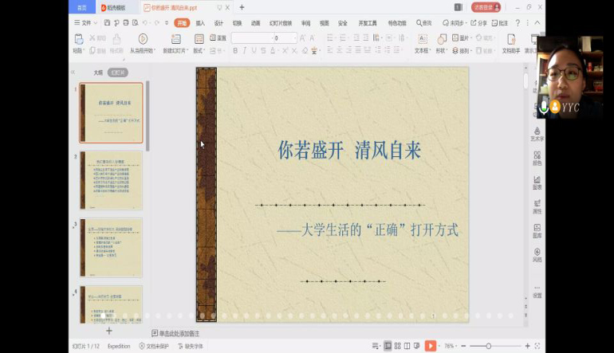Click the 单击此处添加备注 notes area
614x353 pixels.
[175, 333]
